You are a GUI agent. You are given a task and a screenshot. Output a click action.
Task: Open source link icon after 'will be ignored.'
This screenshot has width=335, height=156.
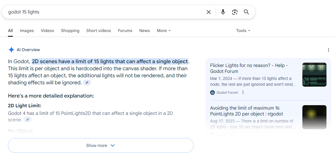tap(87, 83)
